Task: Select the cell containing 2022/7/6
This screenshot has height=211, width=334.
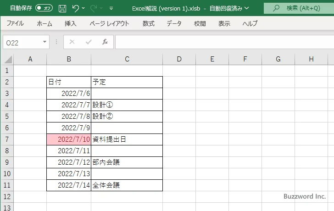Action: [x=69, y=94]
